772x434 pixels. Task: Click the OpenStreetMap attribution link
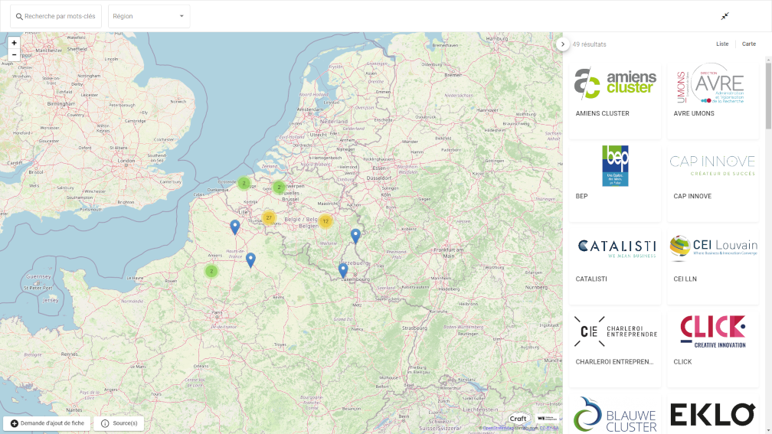[497, 429]
